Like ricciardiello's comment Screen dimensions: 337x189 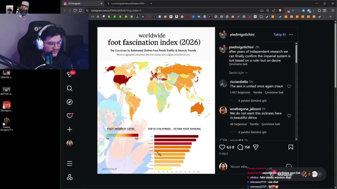[x=289, y=86]
